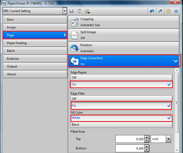Open the About tab
183x153 pixels.
[x=35, y=74]
